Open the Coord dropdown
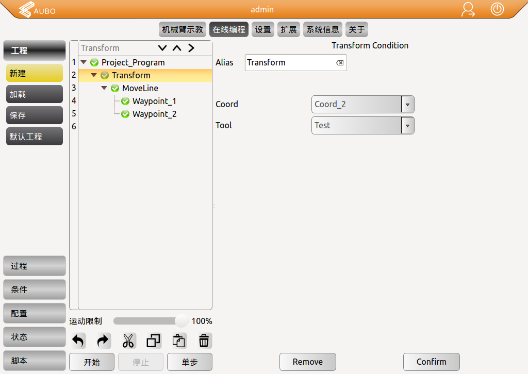 407,104
